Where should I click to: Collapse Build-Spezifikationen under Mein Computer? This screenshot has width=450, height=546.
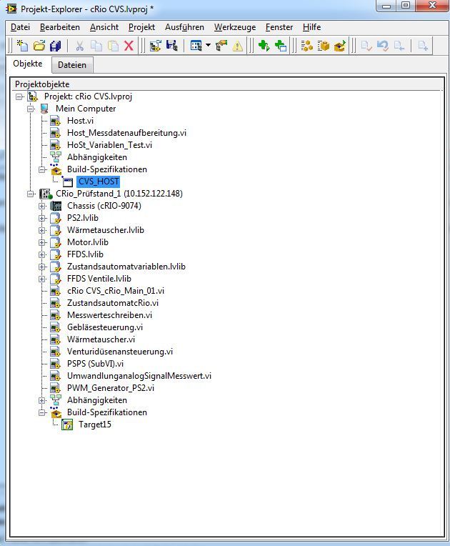click(42, 169)
